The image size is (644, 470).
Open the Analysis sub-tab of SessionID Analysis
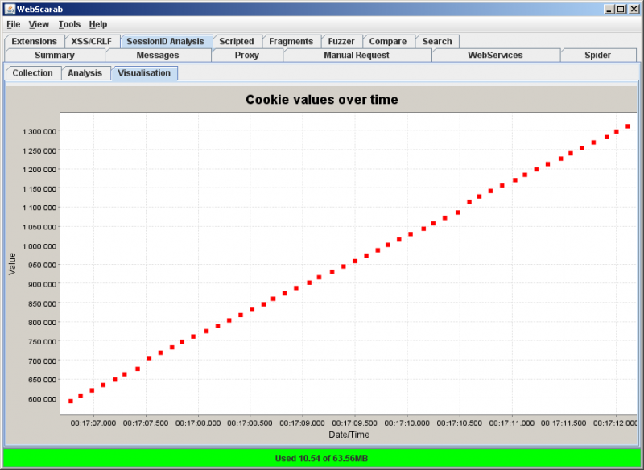tap(85, 72)
